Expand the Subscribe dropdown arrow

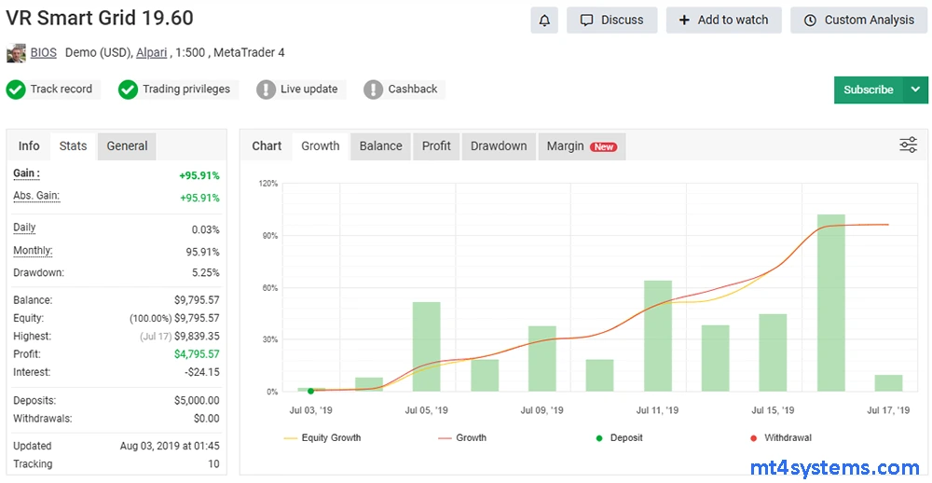coord(915,90)
